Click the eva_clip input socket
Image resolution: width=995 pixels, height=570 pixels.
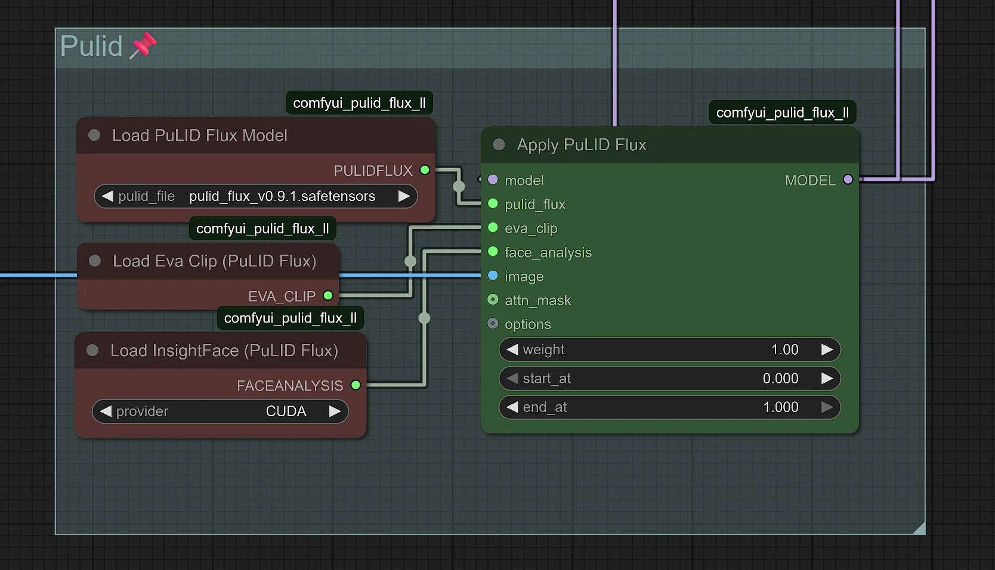tap(493, 227)
